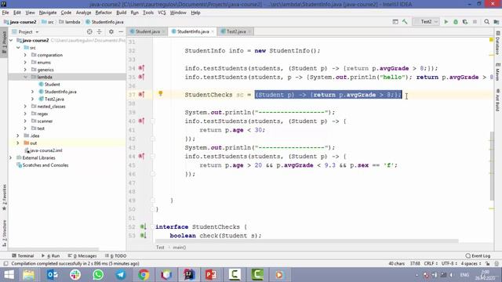Viewport: 502px width, 282px height.
Task: Hide the Project tool window
Action: (x=121, y=31)
